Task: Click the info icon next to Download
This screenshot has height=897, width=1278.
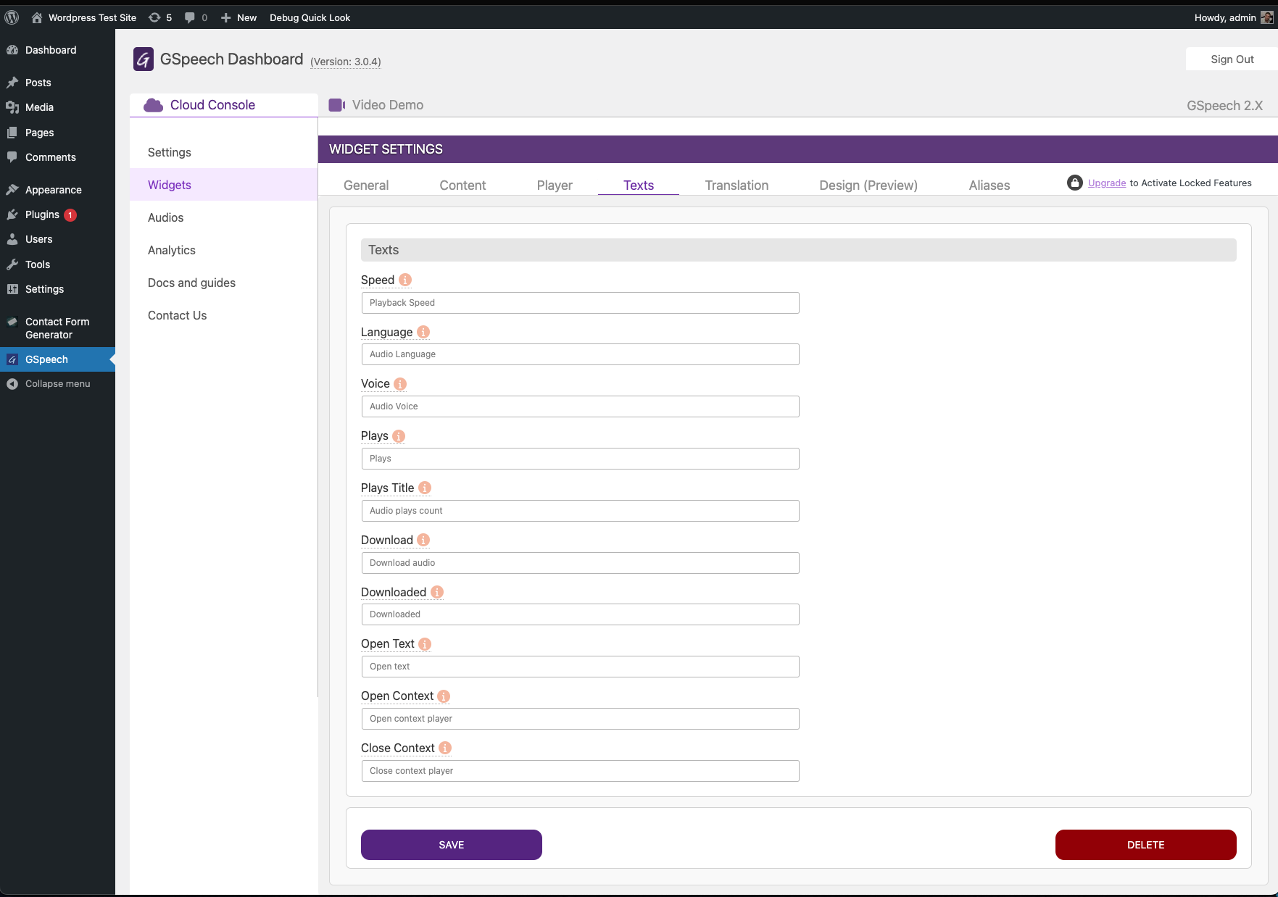Action: [x=423, y=540]
